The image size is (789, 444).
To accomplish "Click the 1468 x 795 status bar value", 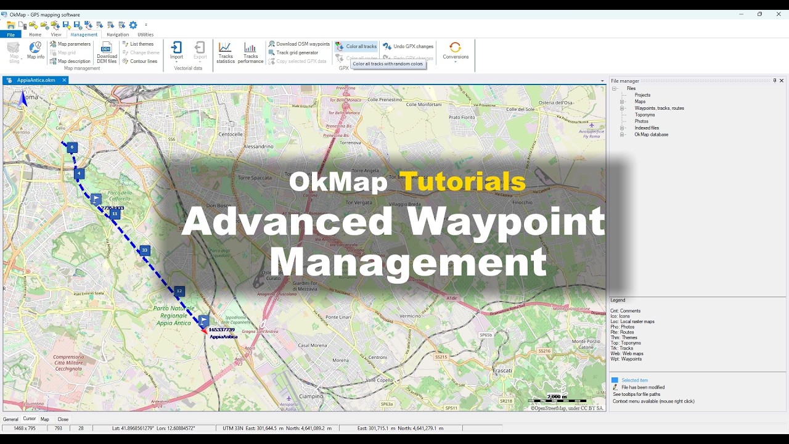I will (x=25, y=428).
